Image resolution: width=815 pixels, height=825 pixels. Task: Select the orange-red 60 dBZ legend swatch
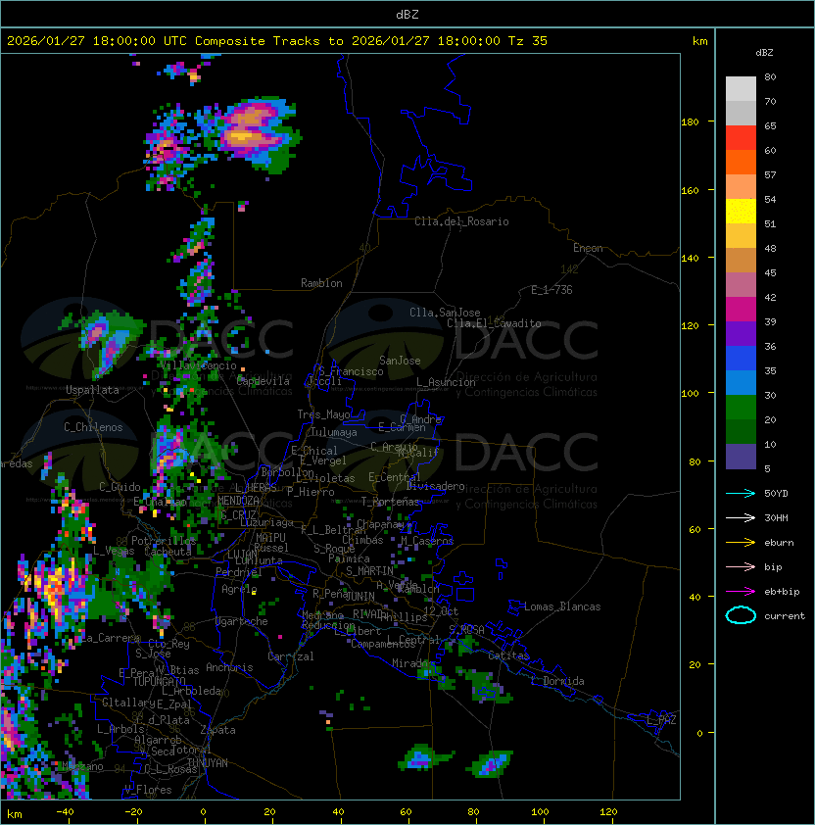point(741,162)
